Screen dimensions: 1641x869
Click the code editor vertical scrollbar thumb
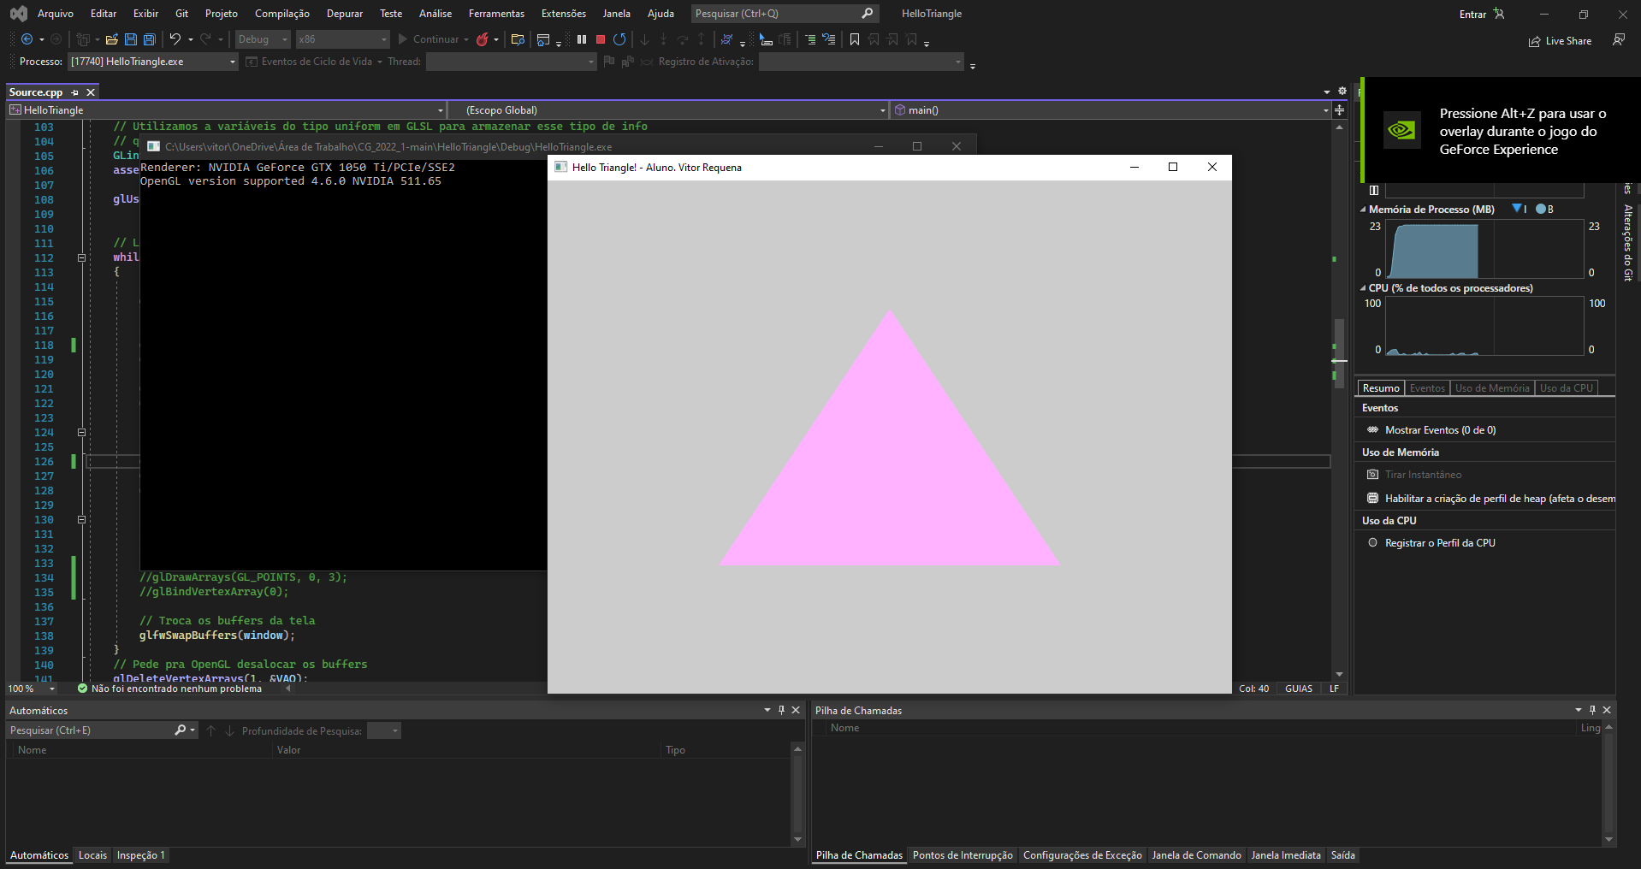(1339, 352)
